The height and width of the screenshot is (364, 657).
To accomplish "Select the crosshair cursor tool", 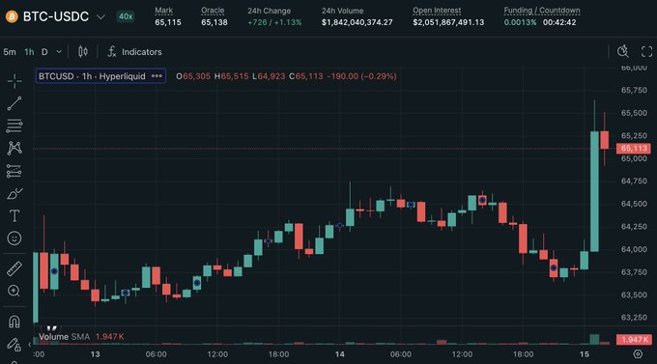I will point(14,81).
